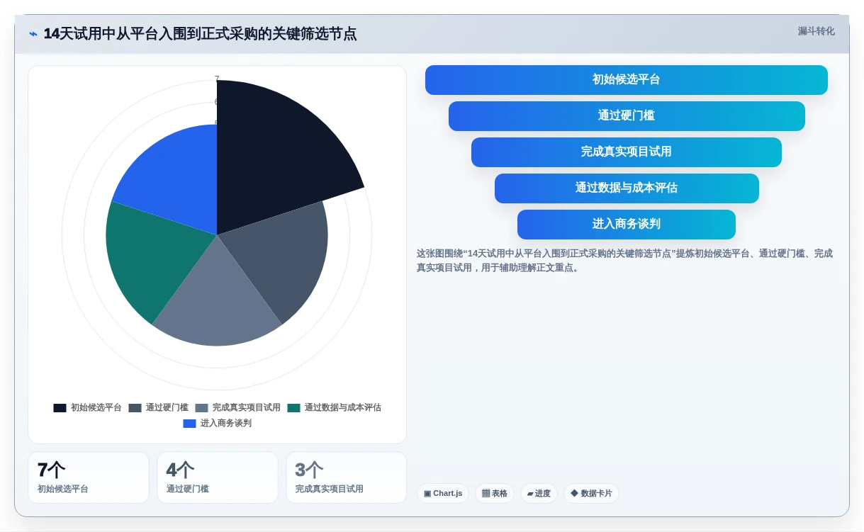Open the 7个 初始候选平台 stat card
Screen dimensions: 864x532
click(x=89, y=477)
